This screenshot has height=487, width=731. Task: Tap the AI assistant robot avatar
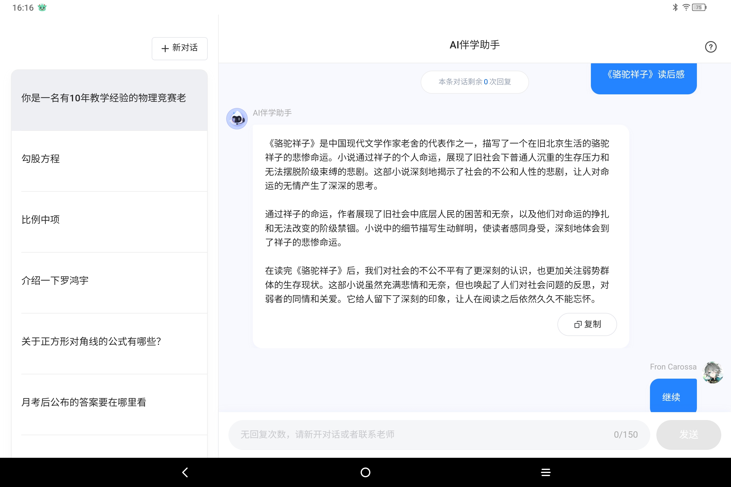click(x=237, y=119)
